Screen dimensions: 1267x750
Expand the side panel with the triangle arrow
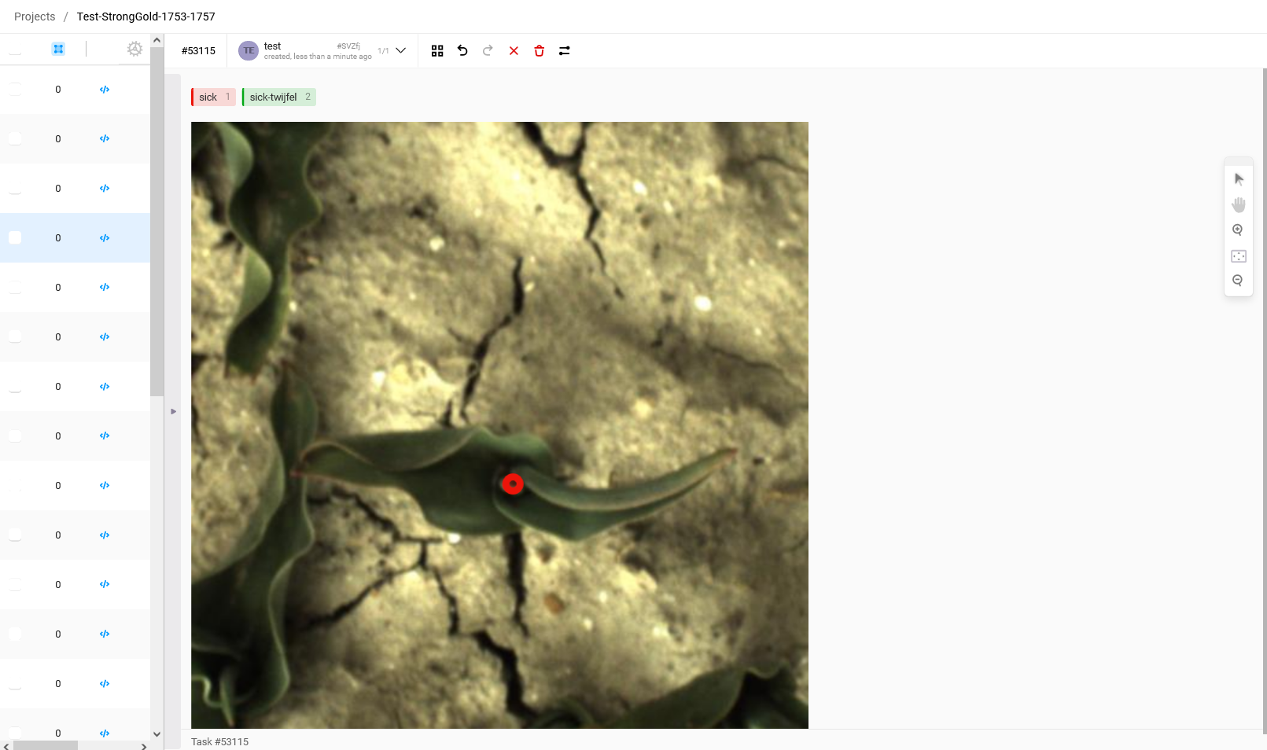click(174, 411)
